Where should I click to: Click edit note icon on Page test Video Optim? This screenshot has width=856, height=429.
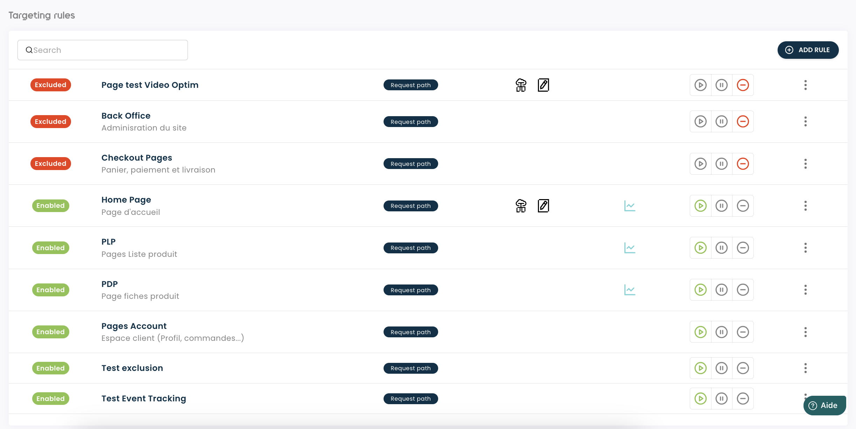[543, 85]
